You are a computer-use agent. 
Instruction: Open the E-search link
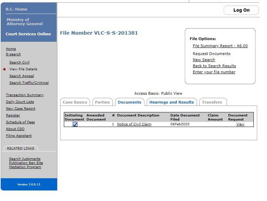click(13, 54)
